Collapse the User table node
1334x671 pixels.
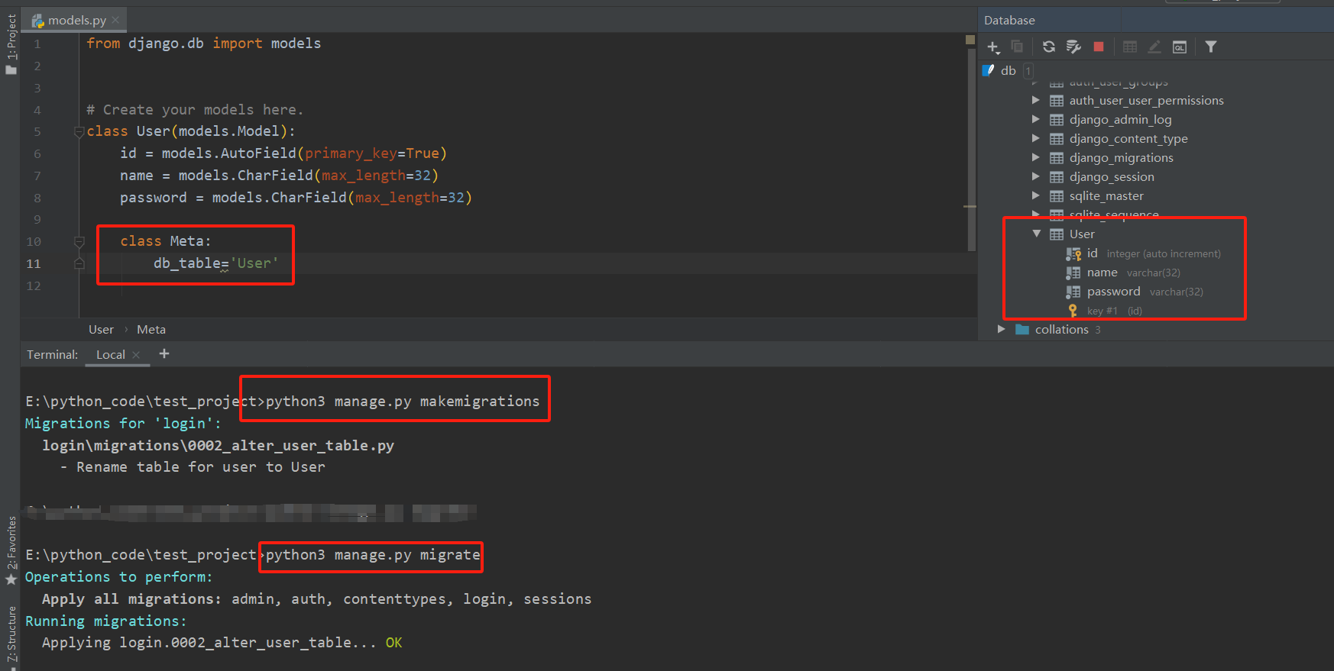coord(1036,234)
